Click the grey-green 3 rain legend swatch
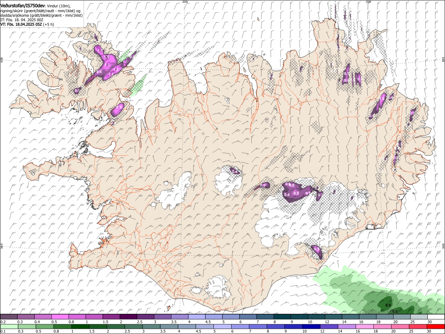 coord(151,326)
